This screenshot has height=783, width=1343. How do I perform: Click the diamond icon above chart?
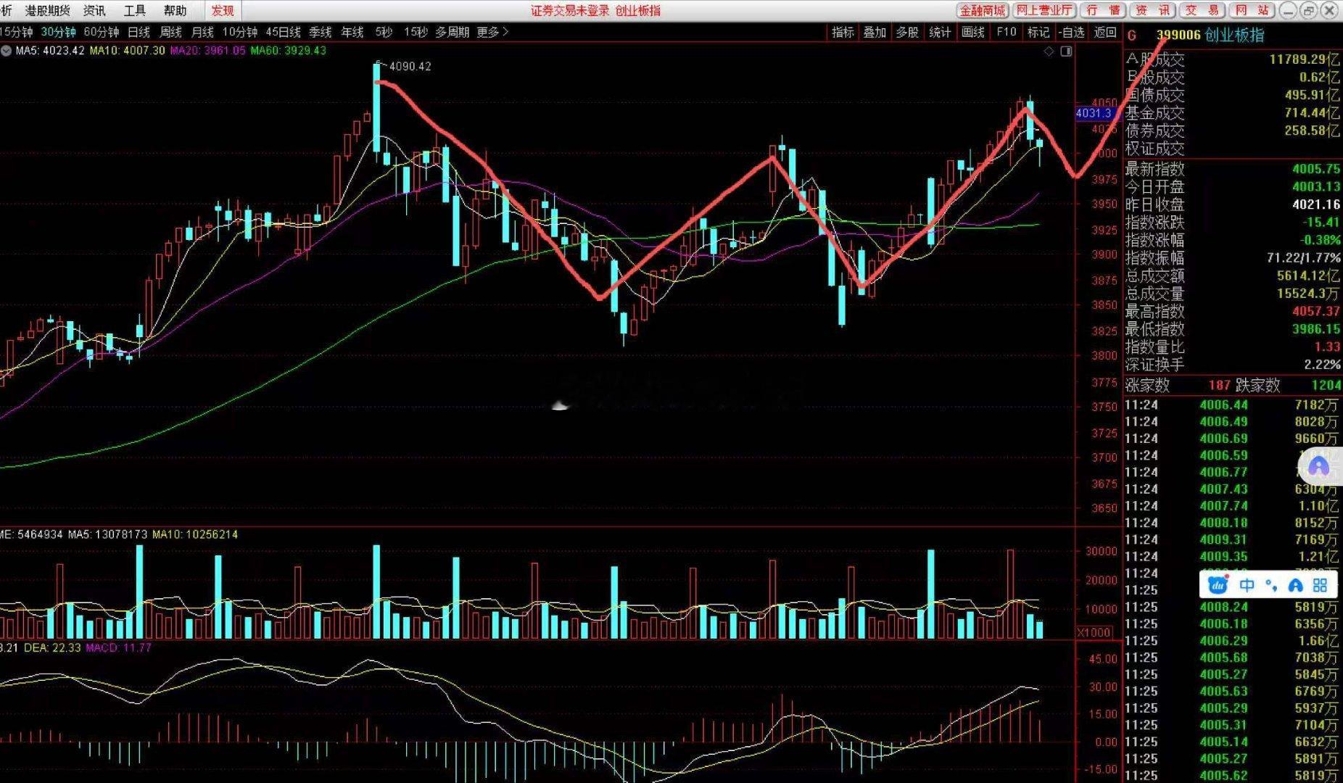coord(1049,51)
